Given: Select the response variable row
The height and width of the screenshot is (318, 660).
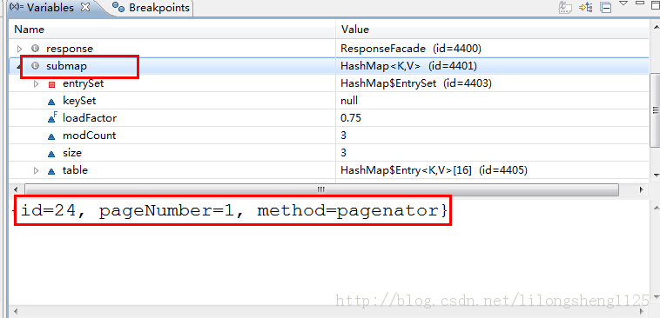Looking at the screenshot, I should [x=329, y=49].
